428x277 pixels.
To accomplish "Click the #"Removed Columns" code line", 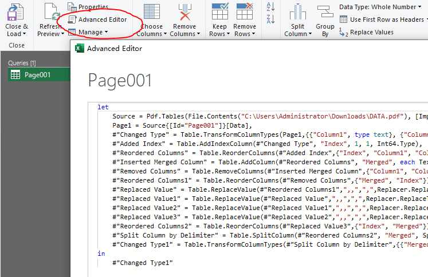I will [x=270, y=171].
